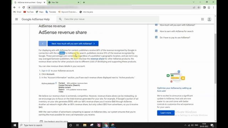Open the main hamburger menu
The height and width of the screenshot is (128, 228).
tap(16, 19)
